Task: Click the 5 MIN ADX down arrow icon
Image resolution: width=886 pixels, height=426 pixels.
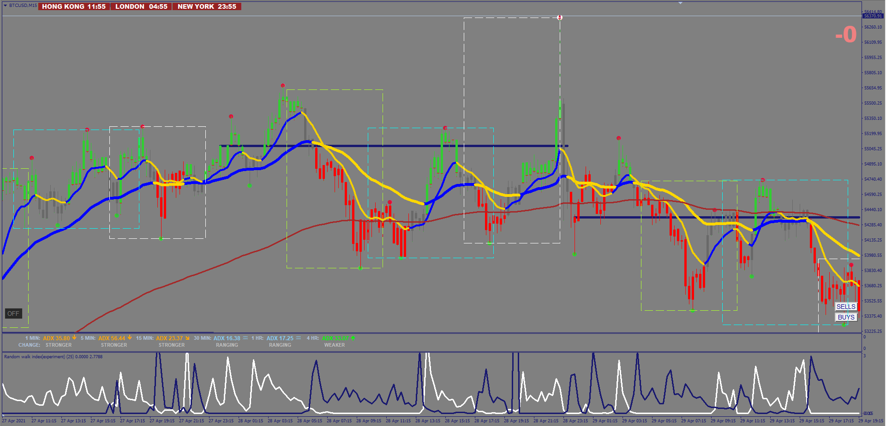Action: click(130, 338)
